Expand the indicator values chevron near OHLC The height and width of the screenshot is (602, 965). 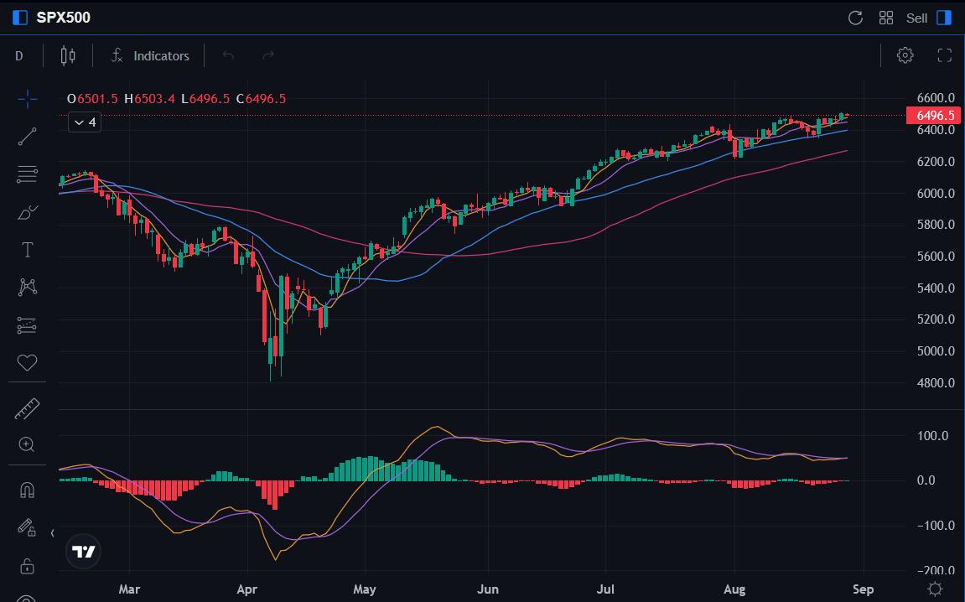click(84, 122)
